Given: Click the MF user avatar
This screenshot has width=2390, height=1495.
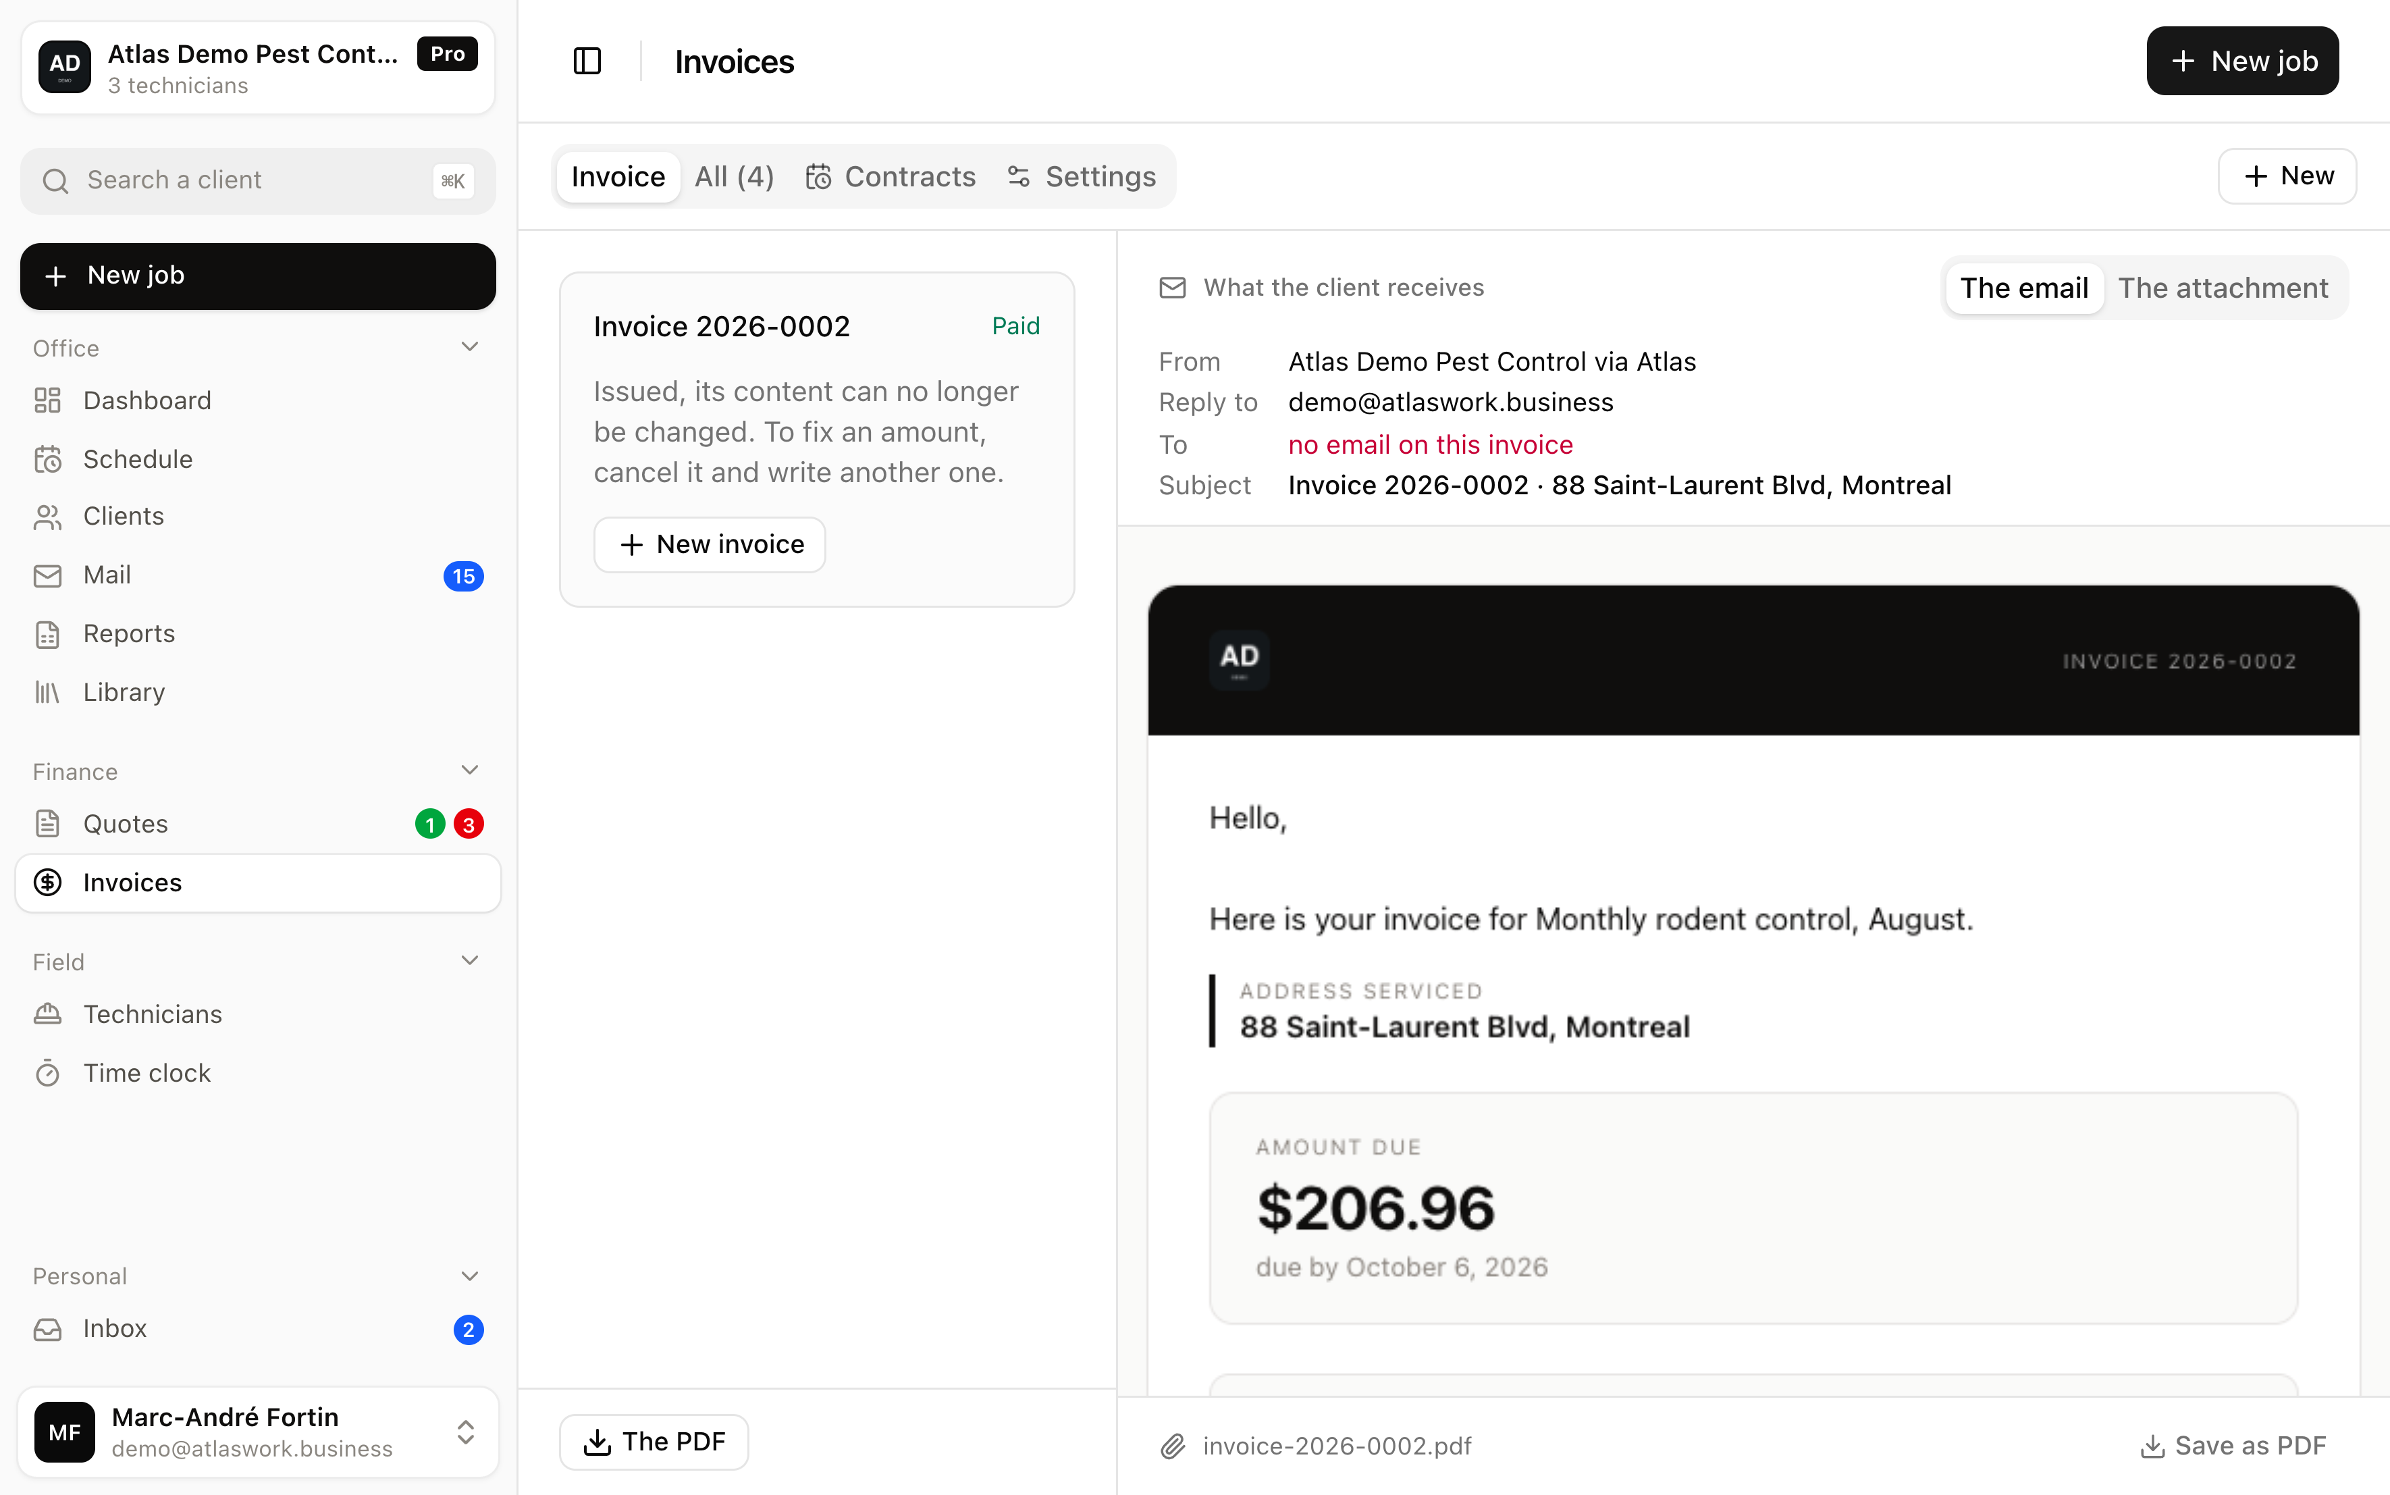Looking at the screenshot, I should point(64,1432).
